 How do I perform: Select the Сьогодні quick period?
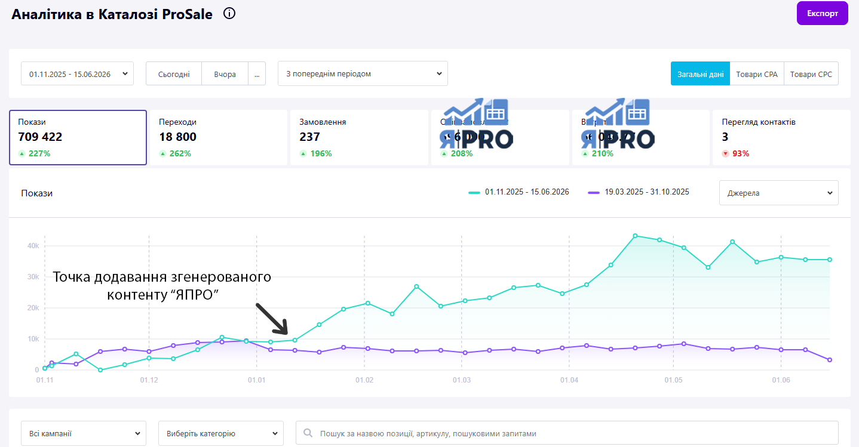pos(174,74)
